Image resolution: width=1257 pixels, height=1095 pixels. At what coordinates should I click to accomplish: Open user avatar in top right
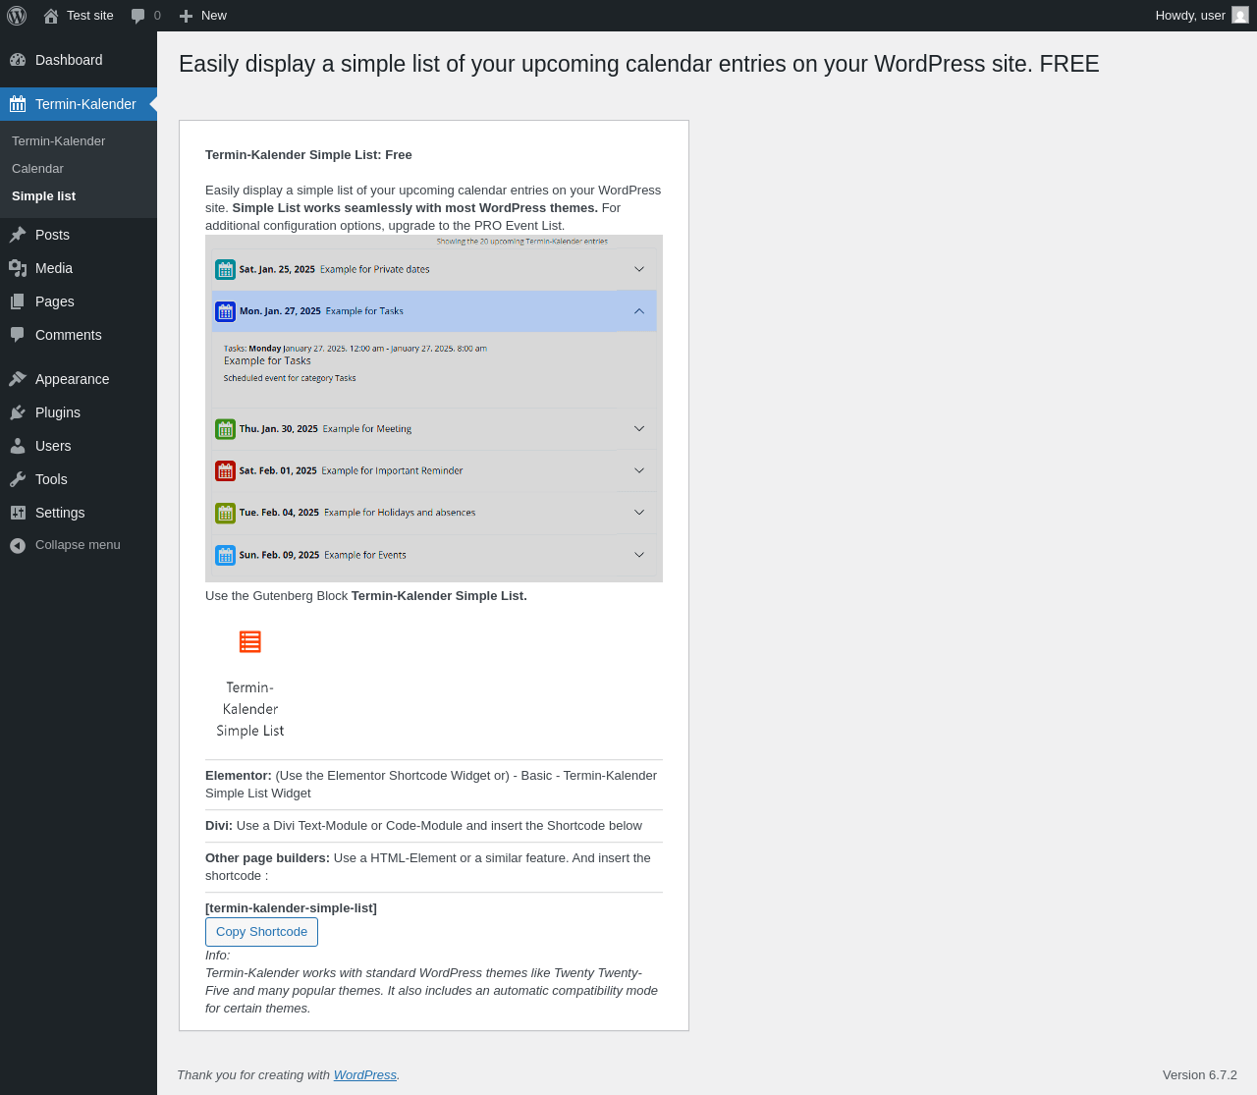coord(1240,16)
